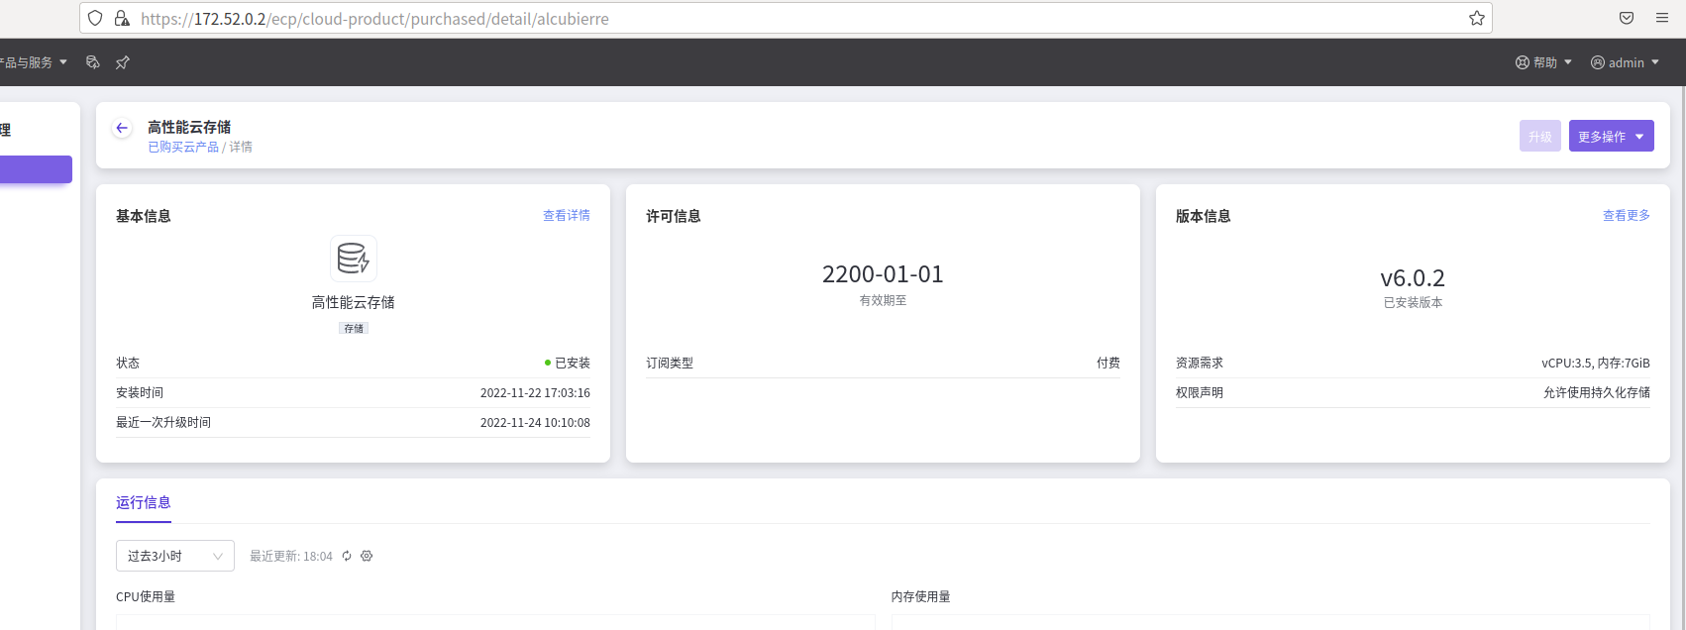Click the back arrow beside 高性能云存储
The width and height of the screenshot is (1686, 630).
122,128
